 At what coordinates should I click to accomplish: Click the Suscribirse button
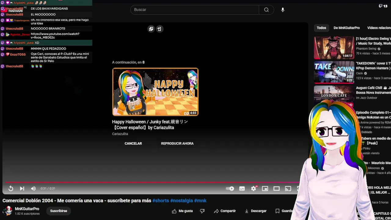coord(59,211)
